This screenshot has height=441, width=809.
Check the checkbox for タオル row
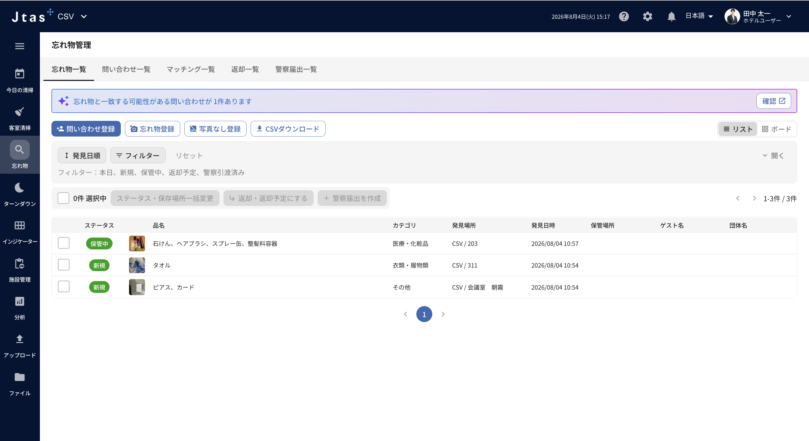coord(64,265)
